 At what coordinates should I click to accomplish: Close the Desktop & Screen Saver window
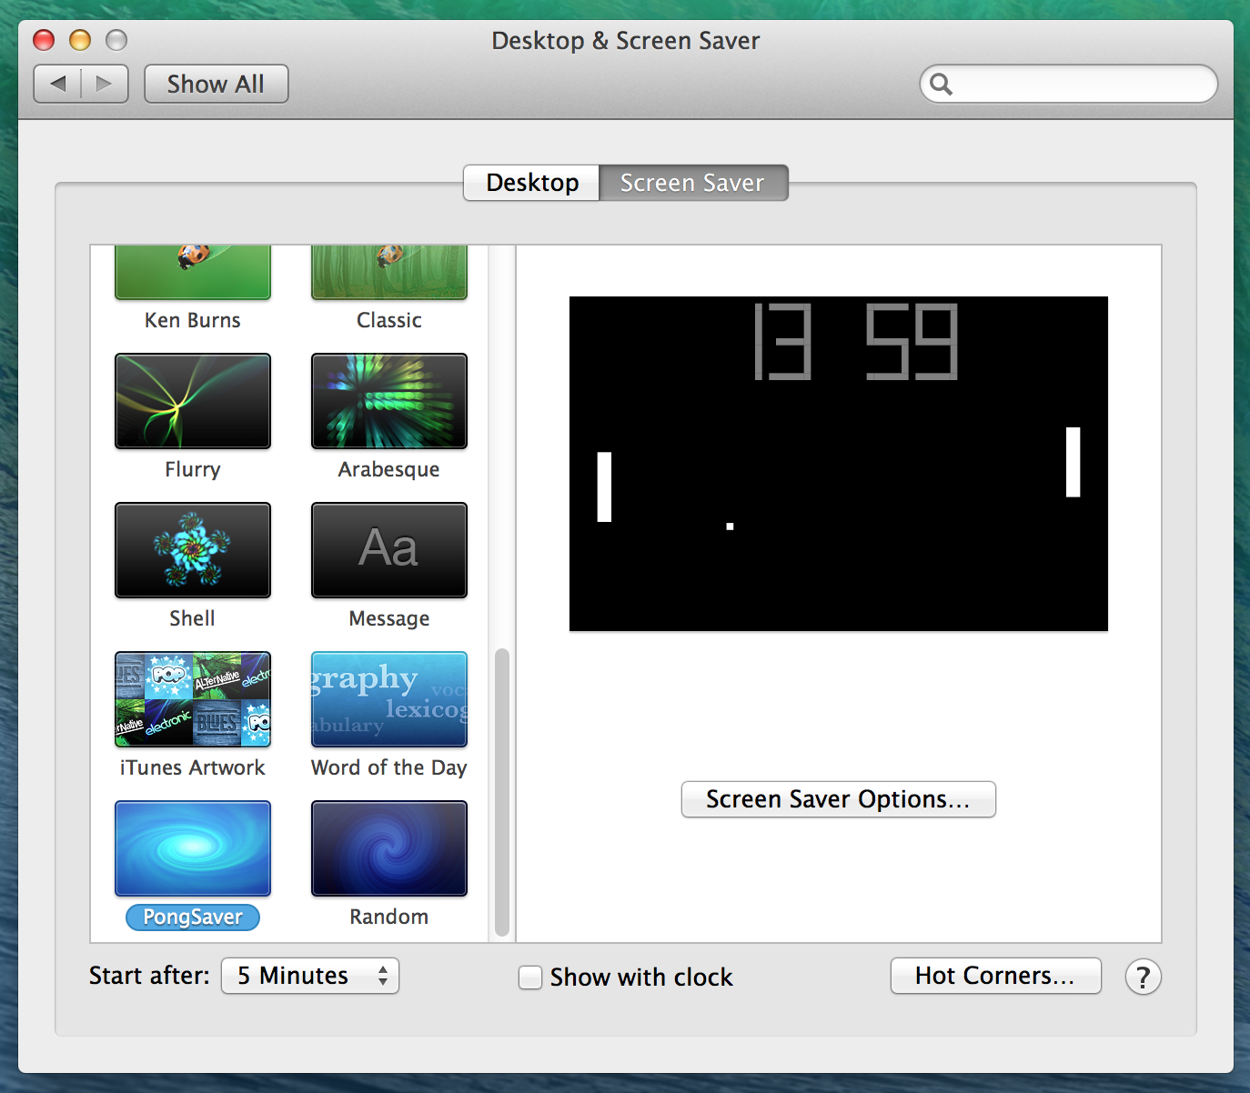pyautogui.click(x=44, y=40)
